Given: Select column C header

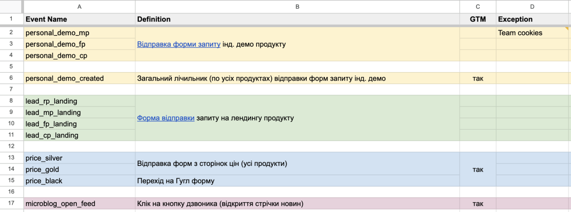Looking at the screenshot, I should pyautogui.click(x=477, y=7).
